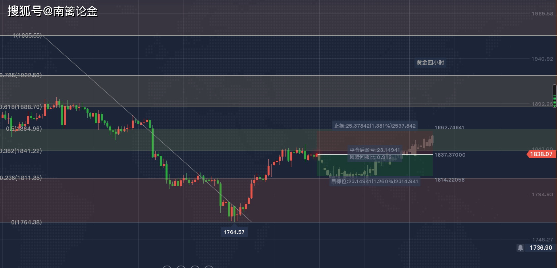
Task: Click the 1814.22058 target price label
Action: (449, 180)
